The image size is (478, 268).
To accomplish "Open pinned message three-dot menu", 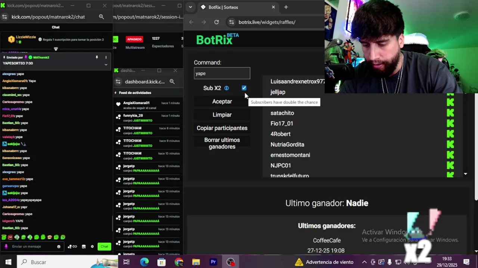I will tap(106, 57).
